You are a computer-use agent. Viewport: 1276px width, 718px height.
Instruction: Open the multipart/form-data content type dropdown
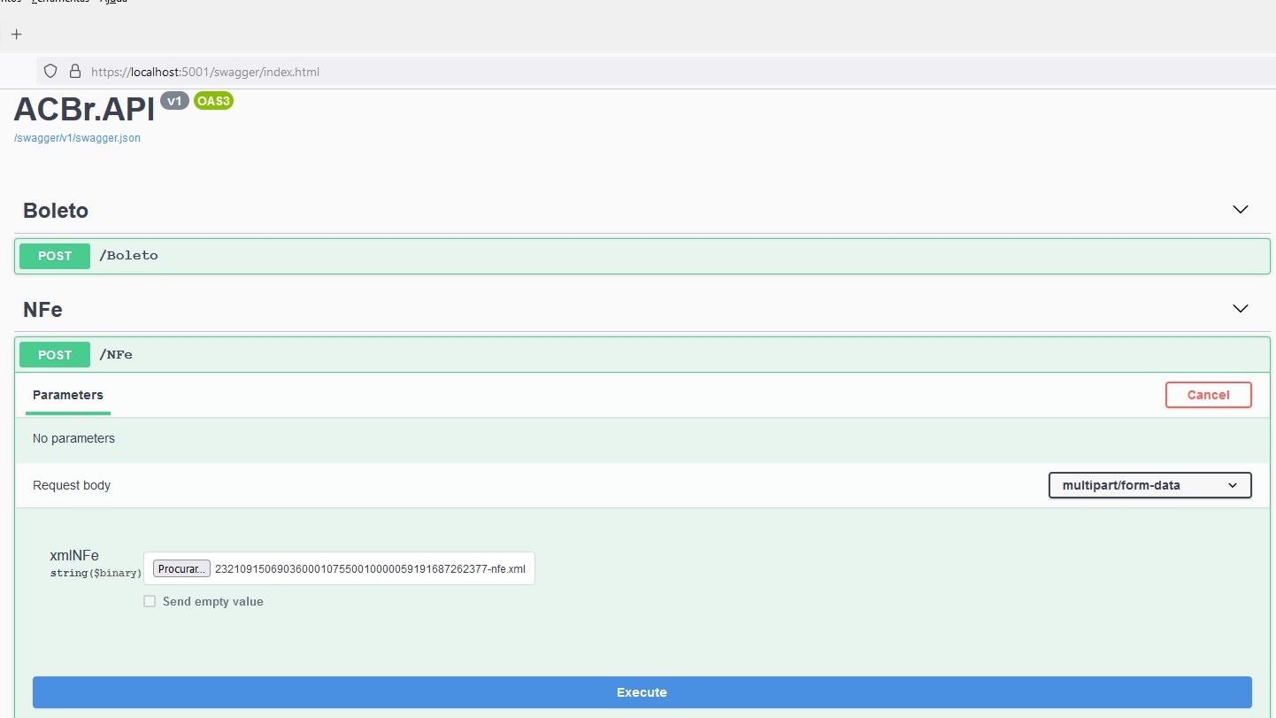(x=1149, y=485)
